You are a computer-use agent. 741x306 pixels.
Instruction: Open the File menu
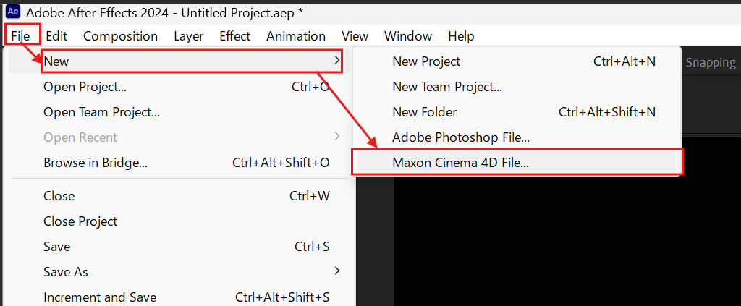(x=21, y=36)
